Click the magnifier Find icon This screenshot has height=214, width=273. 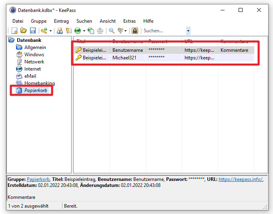point(112,31)
